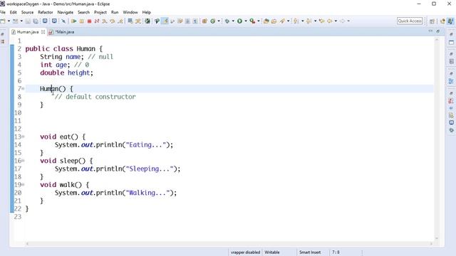This screenshot has height=256, width=456.
Task: Open the Source menu
Action: coord(27,12)
